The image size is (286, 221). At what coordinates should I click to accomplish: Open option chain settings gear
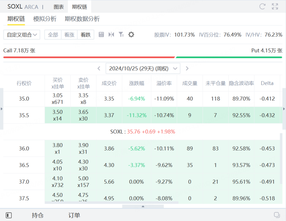click(131, 34)
